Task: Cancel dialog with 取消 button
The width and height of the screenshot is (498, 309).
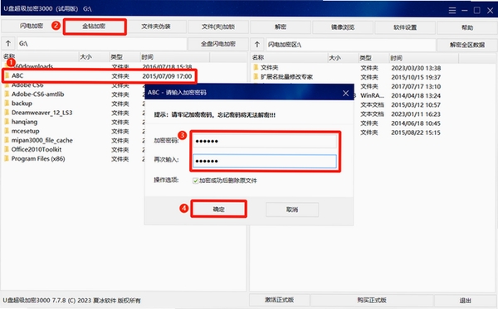Action: (292, 210)
